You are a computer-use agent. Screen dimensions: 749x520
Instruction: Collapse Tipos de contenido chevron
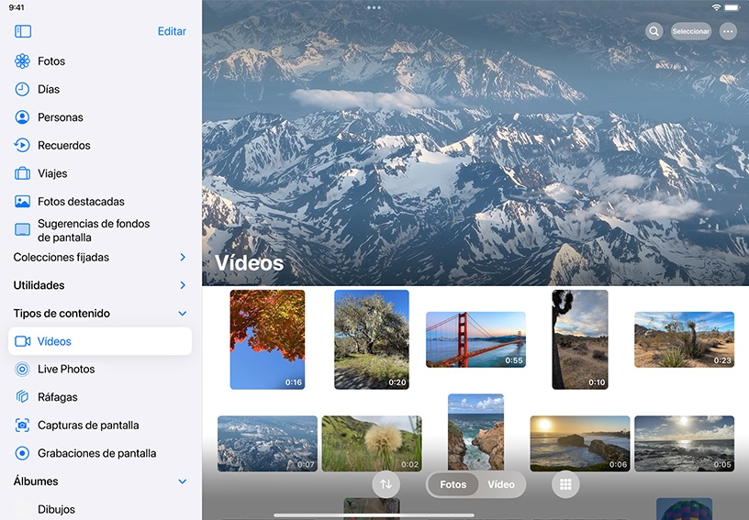[183, 314]
